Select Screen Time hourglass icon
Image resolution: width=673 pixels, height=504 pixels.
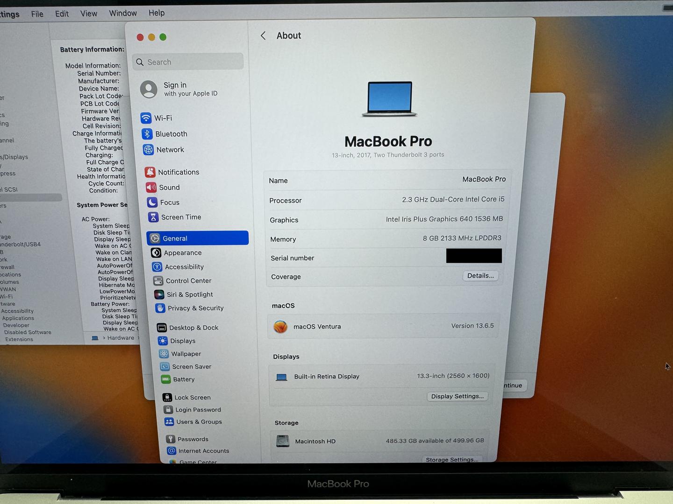(153, 217)
